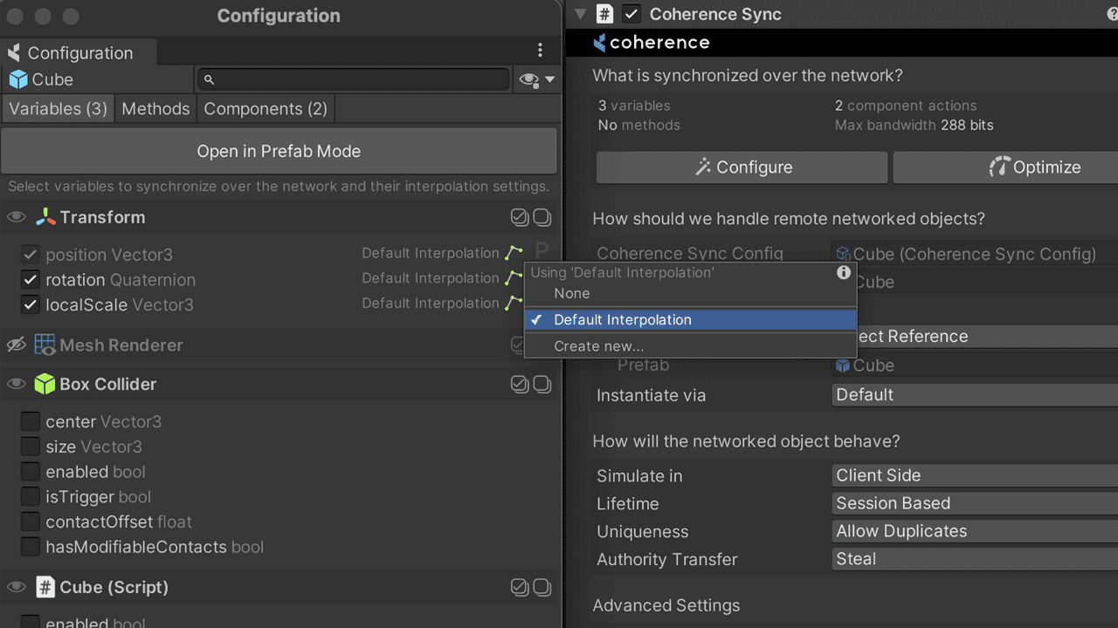Viewport: 1118px width, 628px height.
Task: Select the Configuration window tab
Action: pos(79,52)
